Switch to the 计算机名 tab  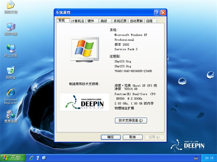pos(78,21)
